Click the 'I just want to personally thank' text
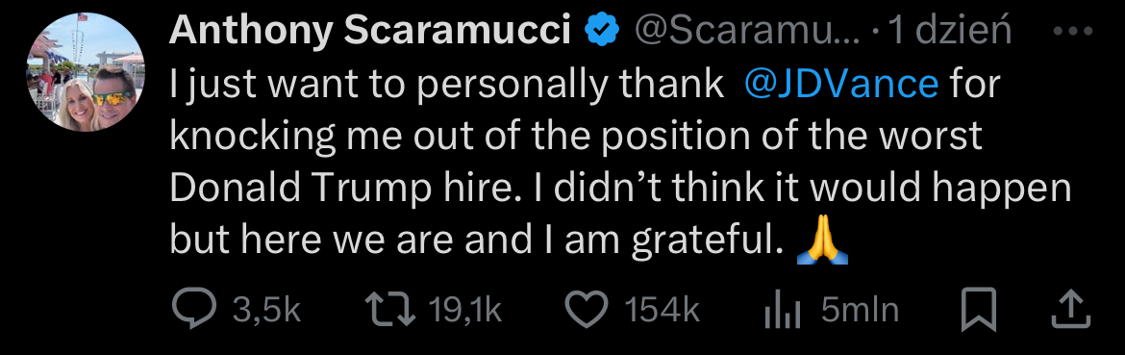Viewport: 1125px width, 355px height. pos(447,85)
